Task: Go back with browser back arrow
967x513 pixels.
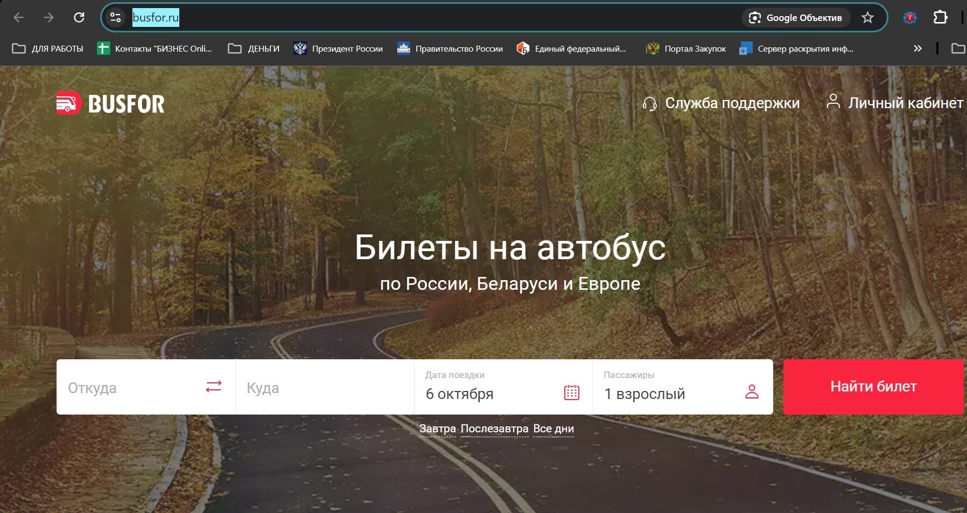Action: (18, 18)
